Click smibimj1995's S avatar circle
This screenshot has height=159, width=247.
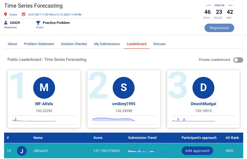click(124, 88)
